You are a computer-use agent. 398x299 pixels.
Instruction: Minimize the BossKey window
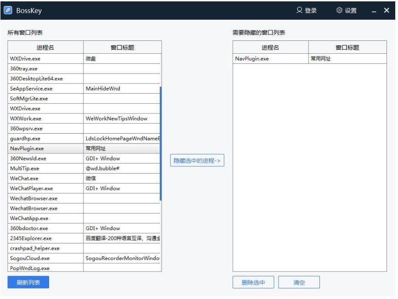[x=375, y=11]
